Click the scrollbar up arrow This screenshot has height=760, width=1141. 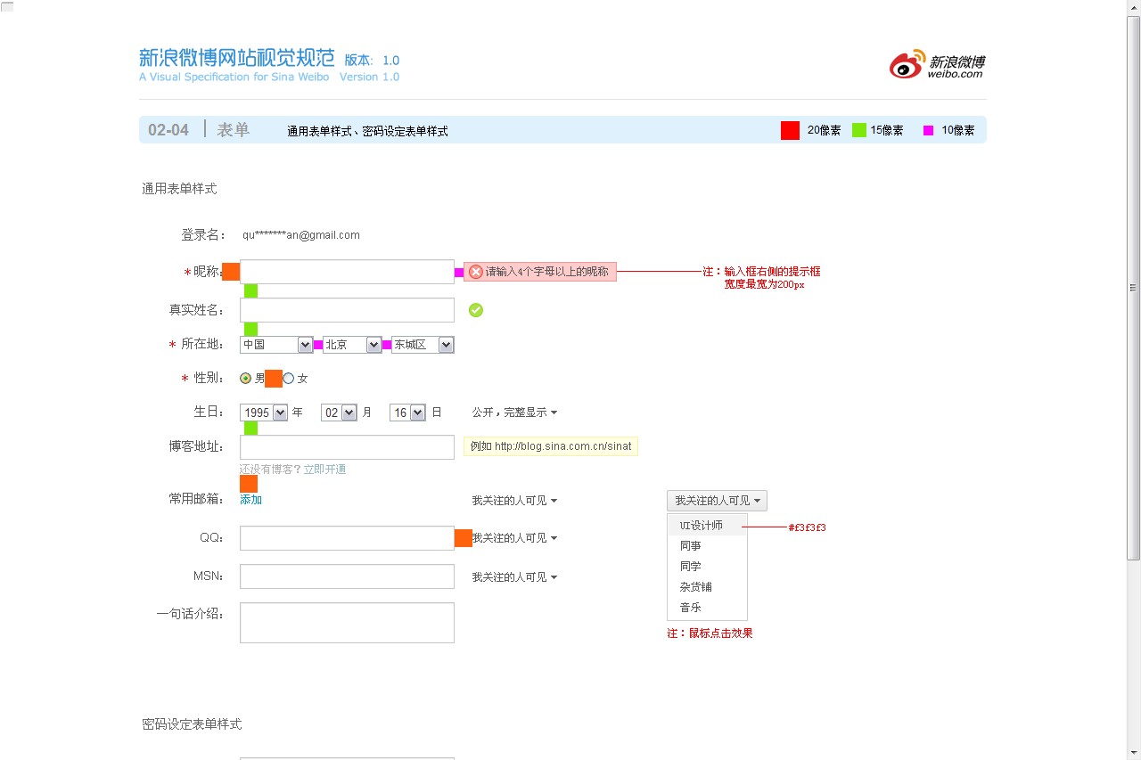1134,8
